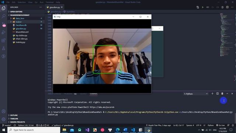236x133 pixels.
Task: Open the Search view in activity bar
Action: tap(3, 16)
